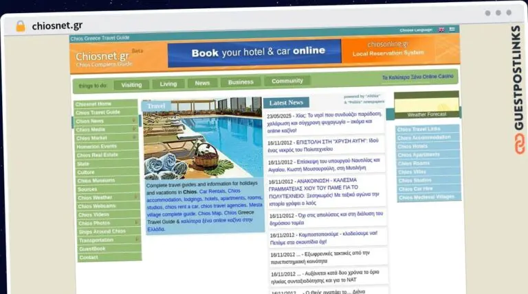Open Chios Webcams
Viewport: 528px width, 294px height.
109,206
